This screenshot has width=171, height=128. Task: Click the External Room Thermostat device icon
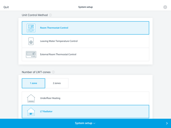click(31, 54)
